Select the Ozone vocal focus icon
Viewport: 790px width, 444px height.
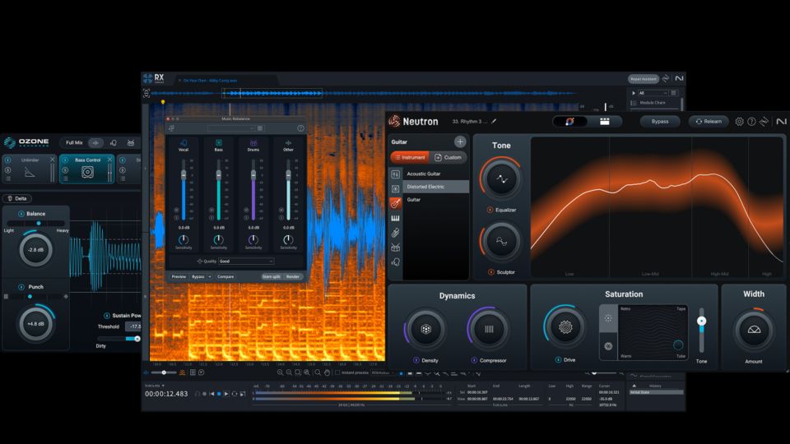point(114,143)
